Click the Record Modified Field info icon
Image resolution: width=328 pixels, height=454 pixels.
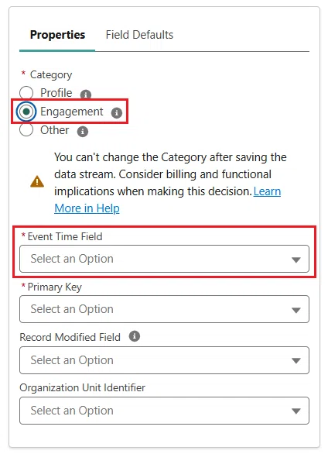135,336
